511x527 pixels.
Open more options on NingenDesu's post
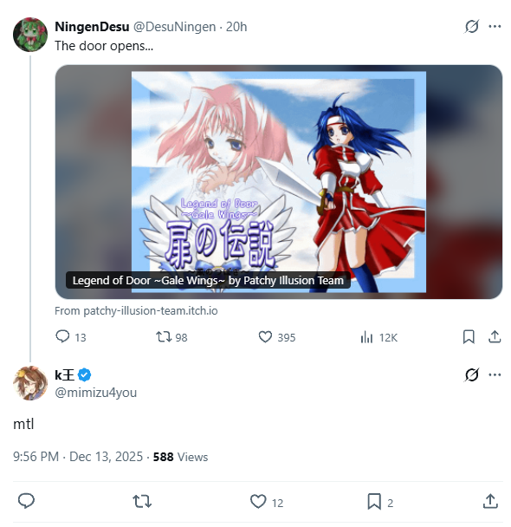pos(495,27)
